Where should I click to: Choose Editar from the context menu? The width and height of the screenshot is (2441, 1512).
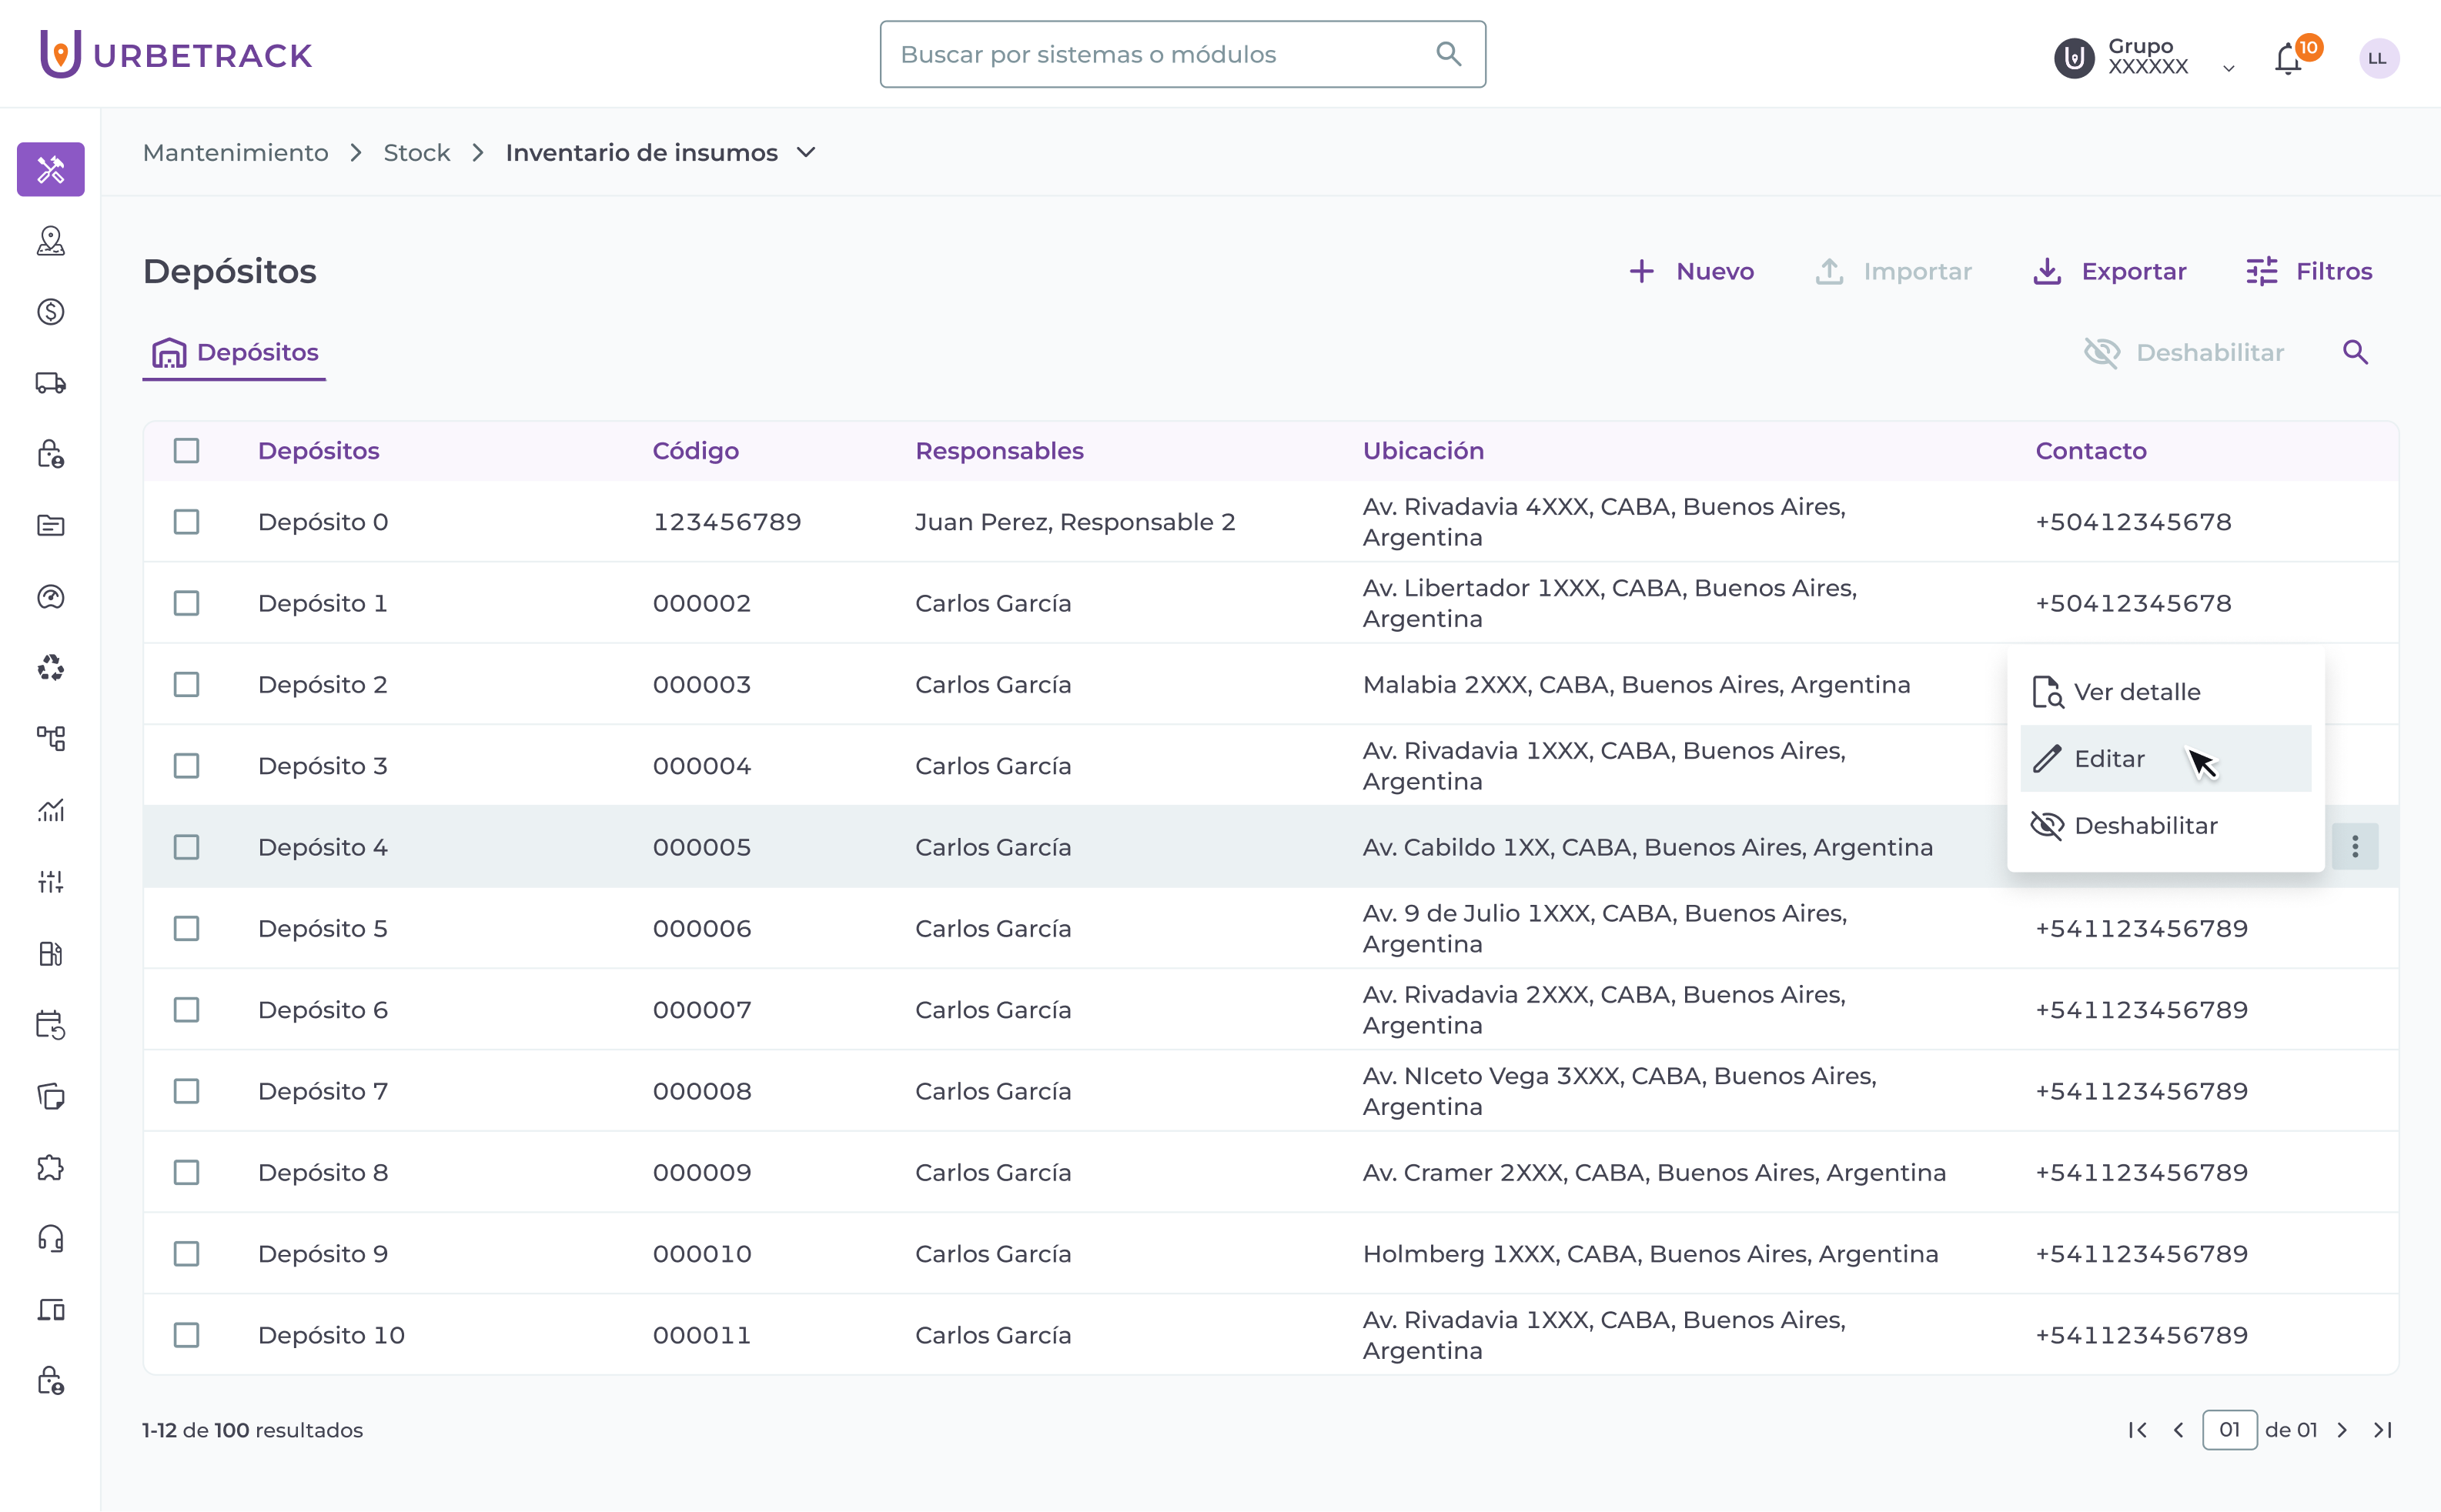[2109, 759]
